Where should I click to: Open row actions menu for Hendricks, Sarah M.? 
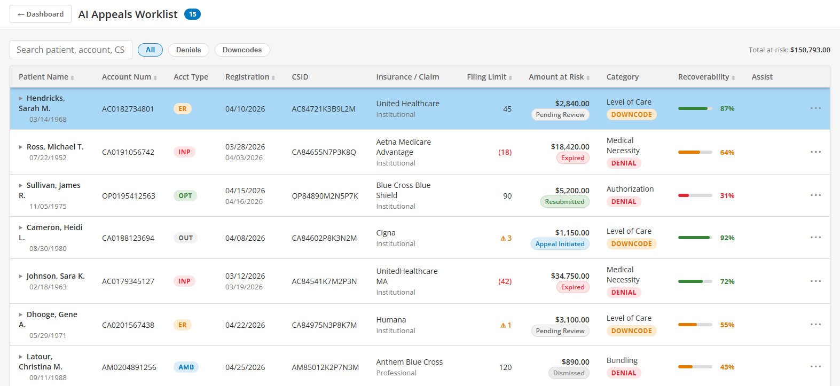(815, 108)
